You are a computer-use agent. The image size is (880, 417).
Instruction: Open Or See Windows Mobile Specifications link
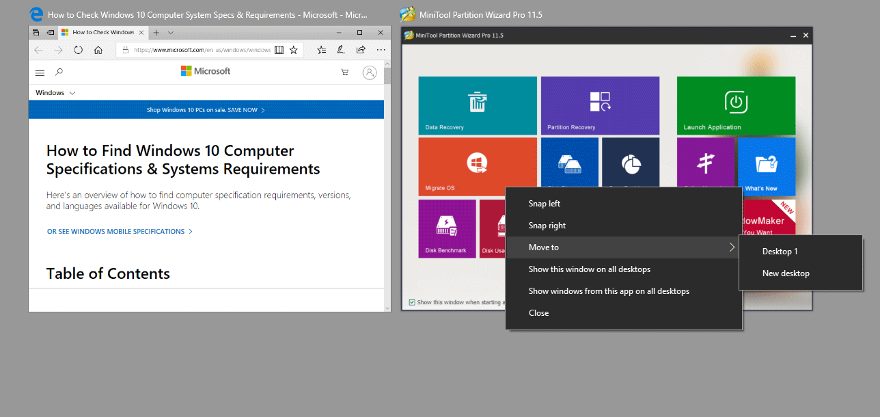(x=120, y=232)
